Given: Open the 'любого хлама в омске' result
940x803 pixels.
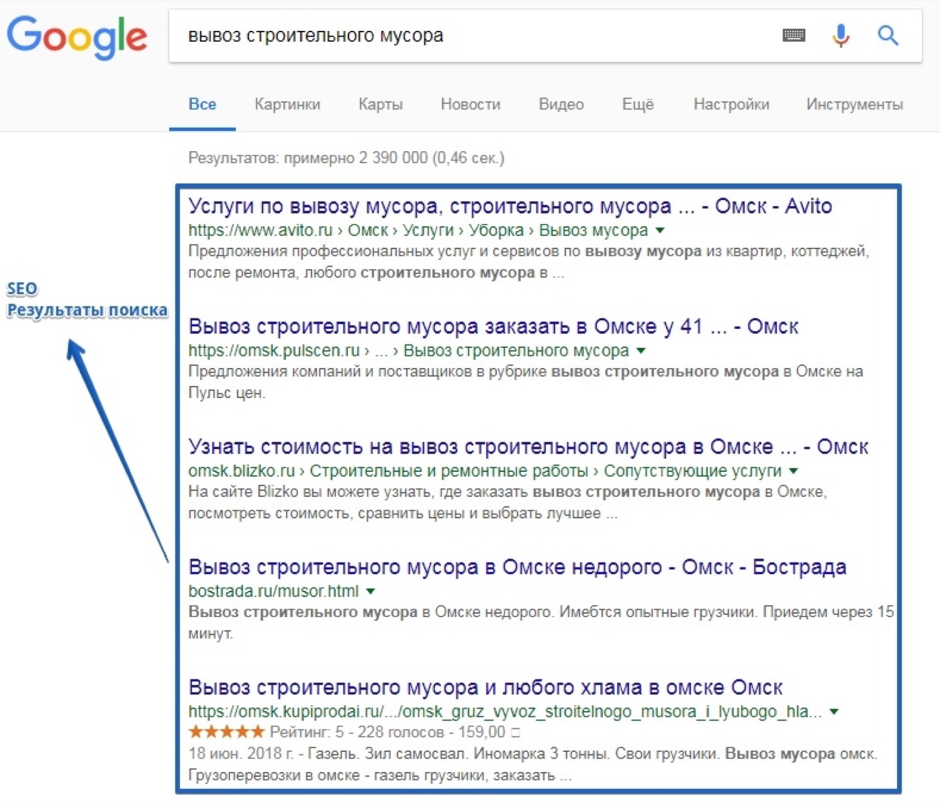Looking at the screenshot, I should tap(485, 688).
